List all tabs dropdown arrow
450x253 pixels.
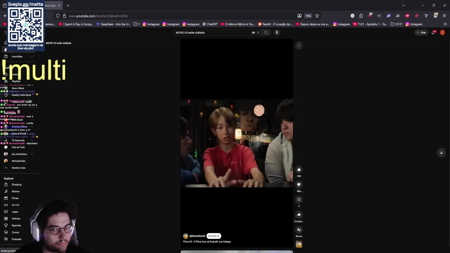[x=404, y=5]
